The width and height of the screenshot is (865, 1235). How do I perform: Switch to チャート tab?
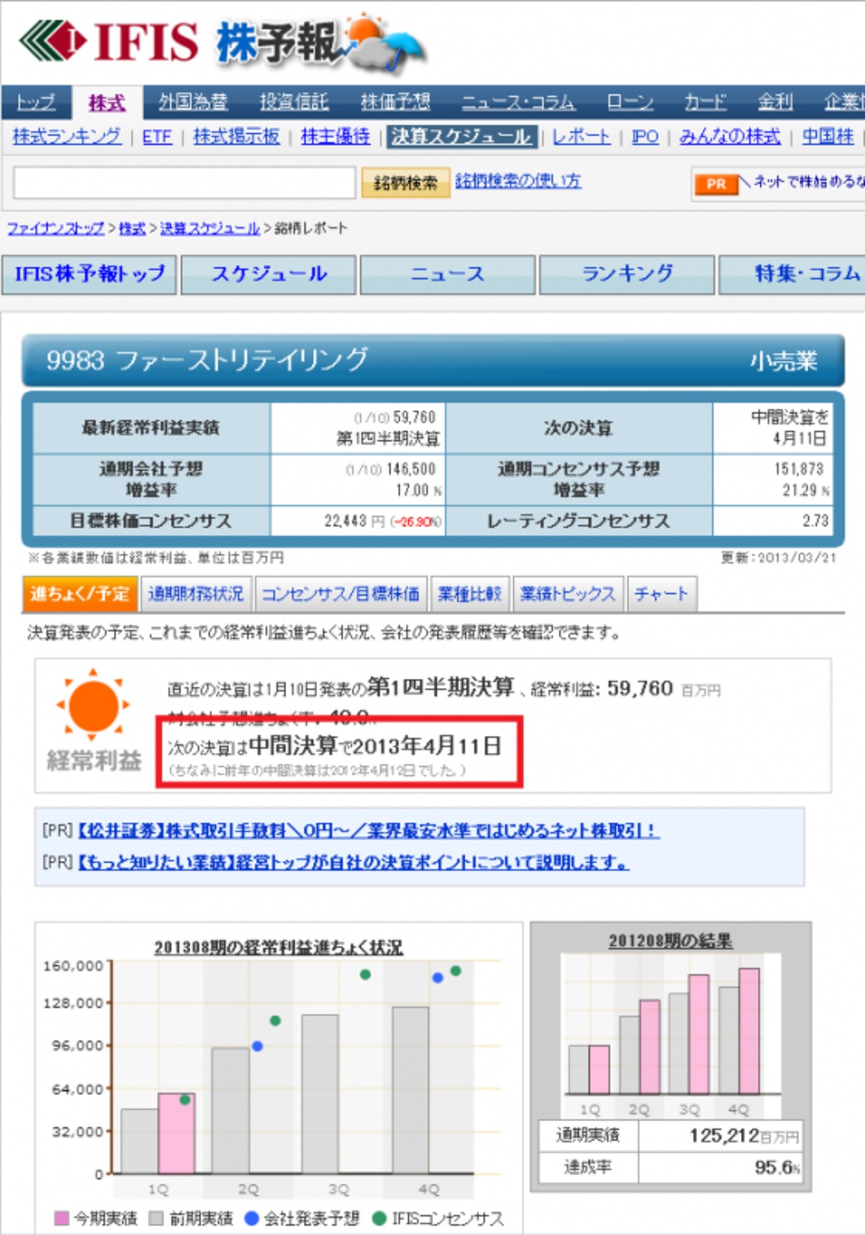pos(662,594)
